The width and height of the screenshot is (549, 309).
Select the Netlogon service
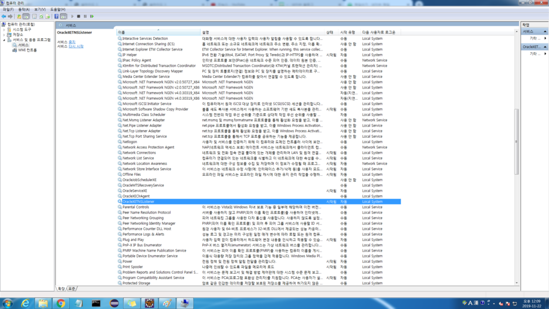[259, 142]
